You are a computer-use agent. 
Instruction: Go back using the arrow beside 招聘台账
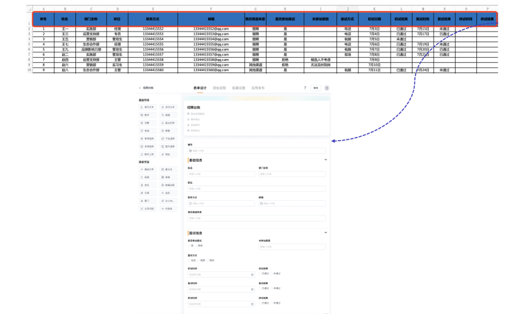(x=140, y=88)
